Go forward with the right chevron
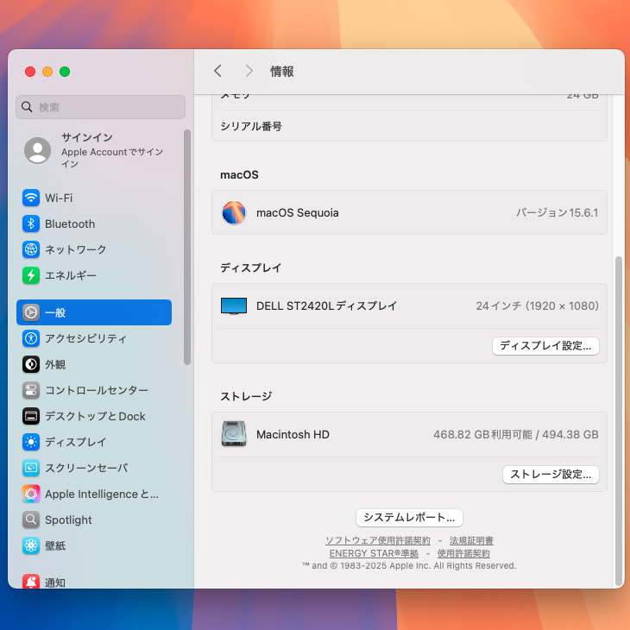Screen dimensions: 630x630 249,71
